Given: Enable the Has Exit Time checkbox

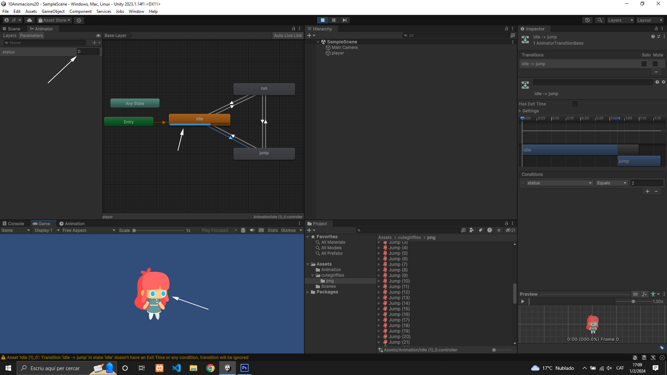Looking at the screenshot, I should pos(575,104).
